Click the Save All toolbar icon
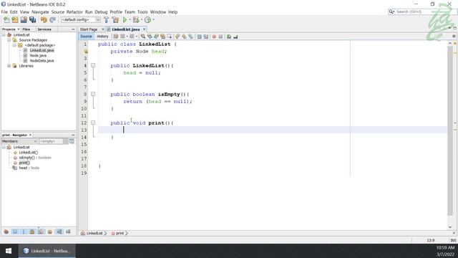 (32, 19)
